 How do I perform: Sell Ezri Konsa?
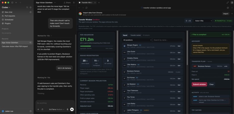(x=179, y=79)
